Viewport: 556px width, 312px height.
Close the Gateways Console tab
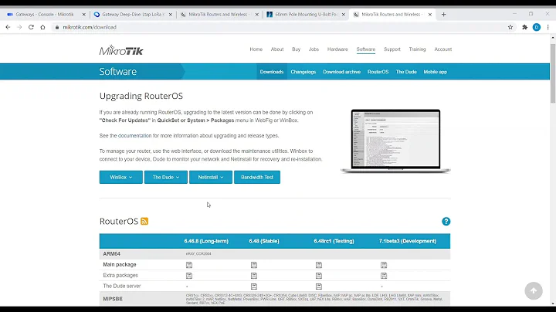coord(83,15)
